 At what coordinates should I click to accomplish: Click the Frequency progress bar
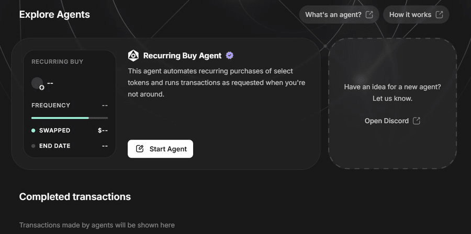pos(70,118)
